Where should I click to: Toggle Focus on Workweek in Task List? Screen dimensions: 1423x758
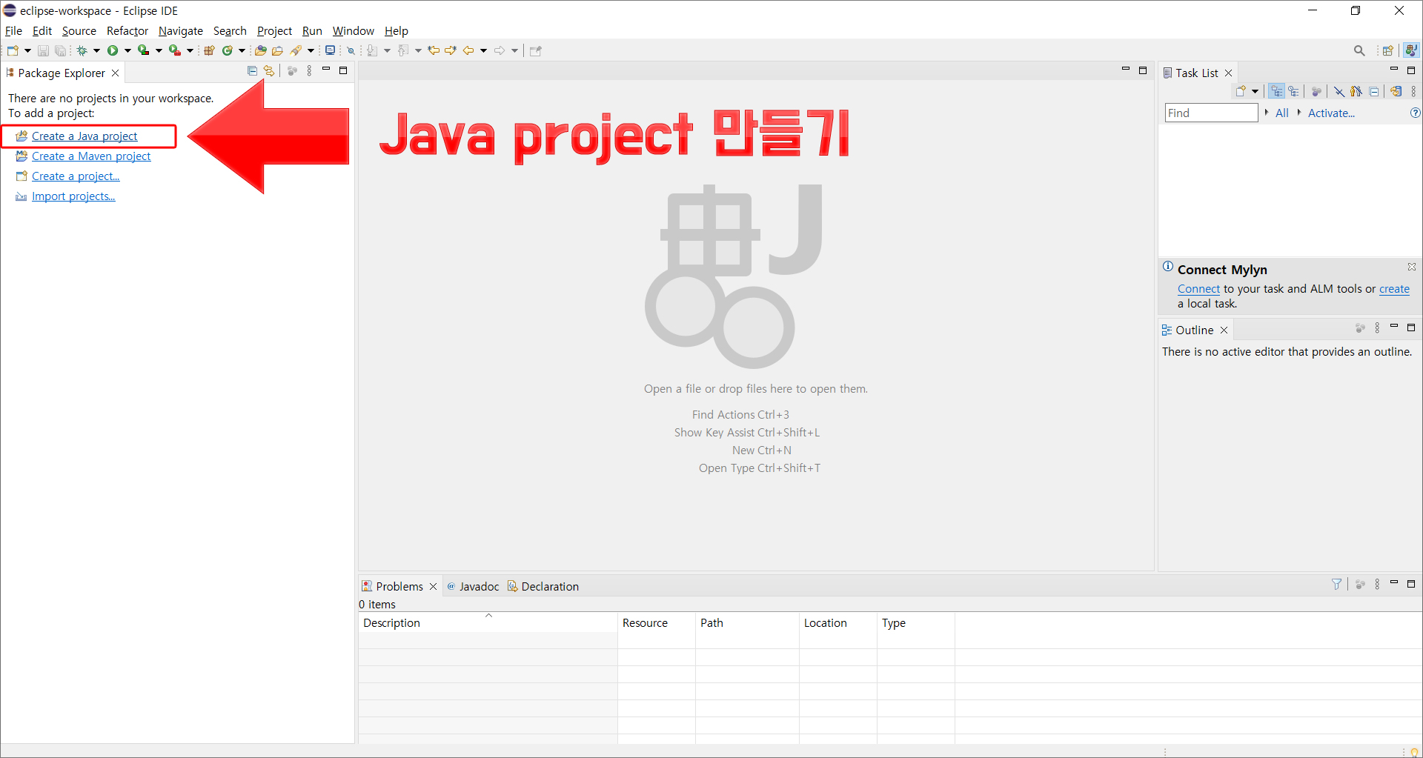tap(1316, 91)
